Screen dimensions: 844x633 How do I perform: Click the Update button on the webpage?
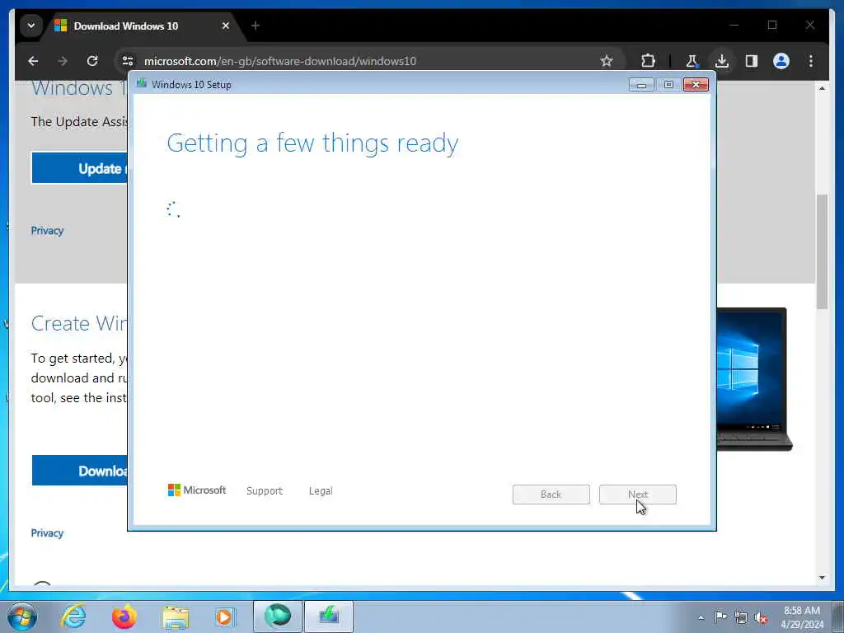click(x=80, y=168)
